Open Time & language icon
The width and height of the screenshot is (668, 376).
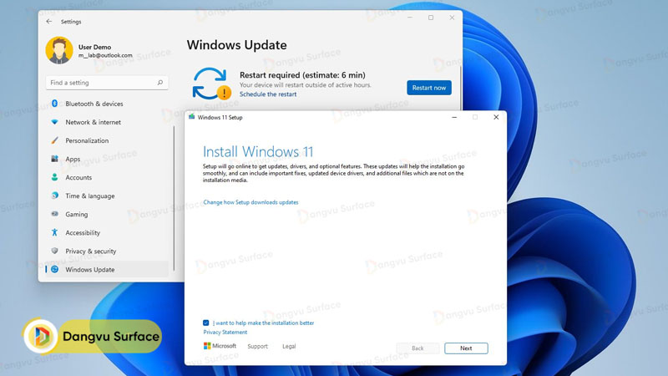[x=55, y=196]
